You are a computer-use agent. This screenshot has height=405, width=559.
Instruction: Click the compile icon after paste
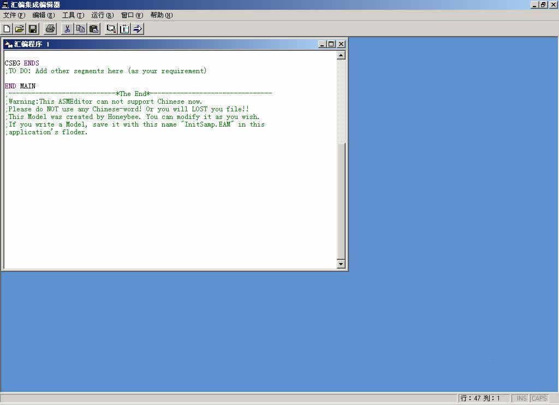(x=111, y=29)
